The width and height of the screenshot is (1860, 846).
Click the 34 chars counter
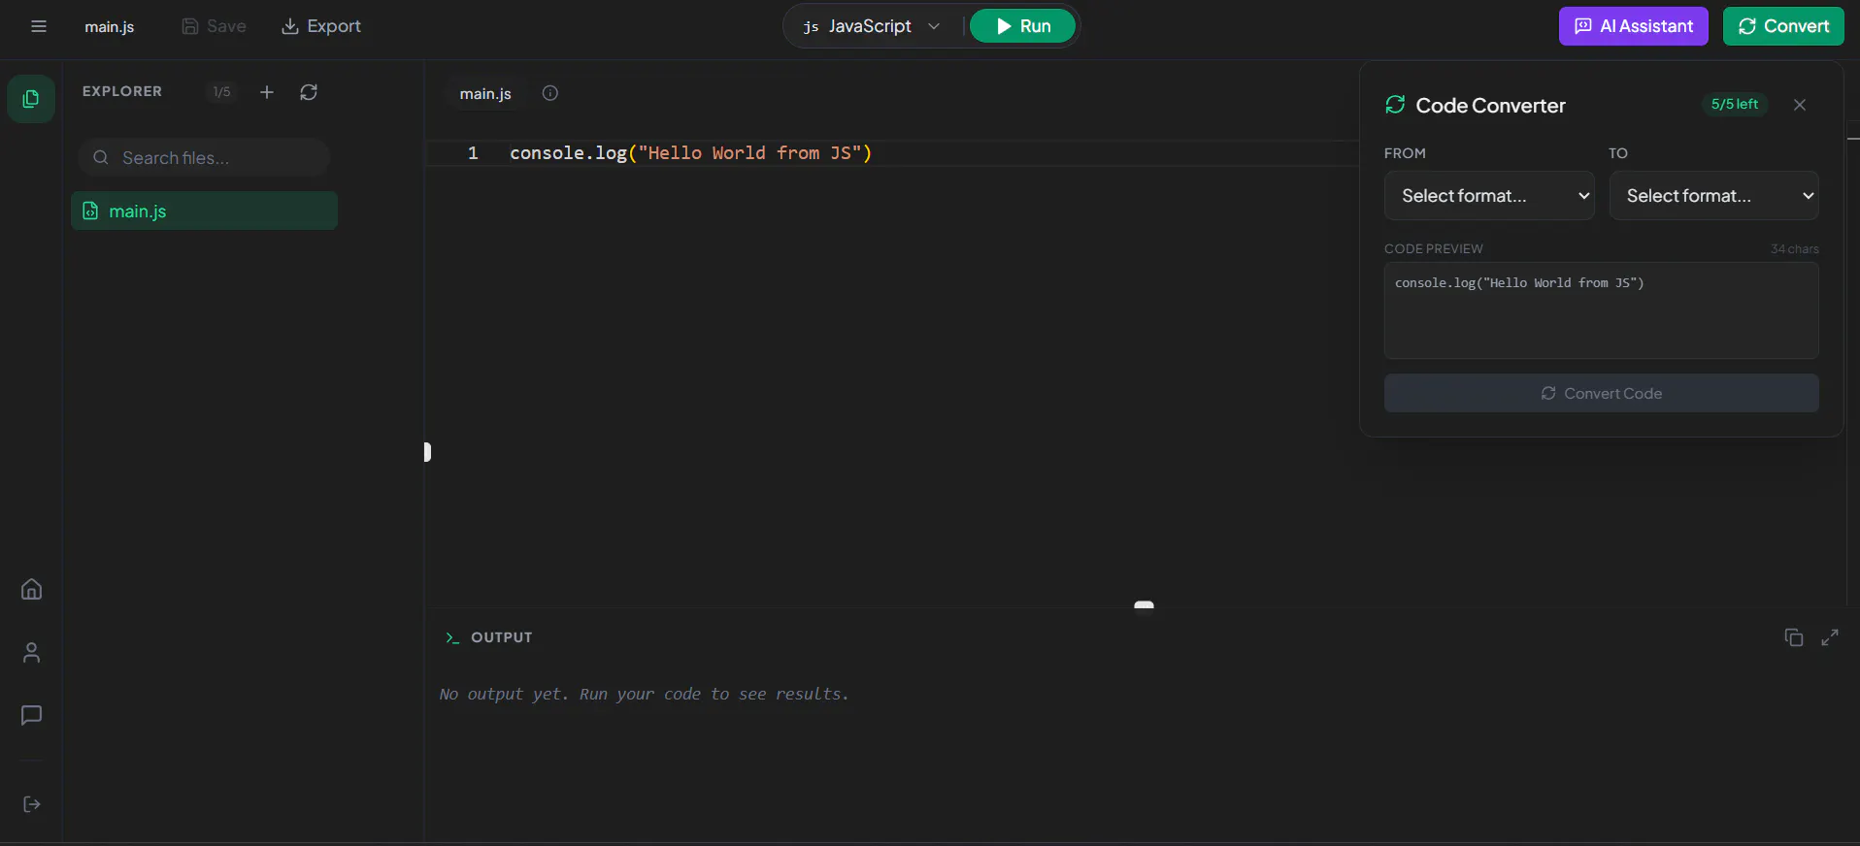click(1794, 249)
